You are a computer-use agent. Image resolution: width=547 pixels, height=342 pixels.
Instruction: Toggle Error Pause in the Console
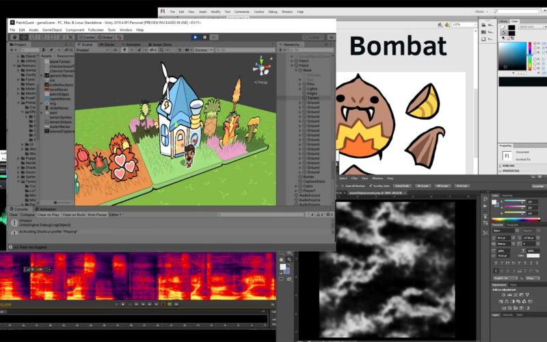click(96, 215)
